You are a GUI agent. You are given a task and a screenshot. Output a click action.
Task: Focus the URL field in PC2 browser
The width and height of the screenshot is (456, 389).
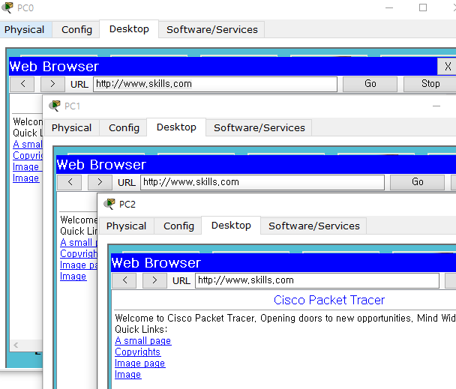click(x=317, y=280)
